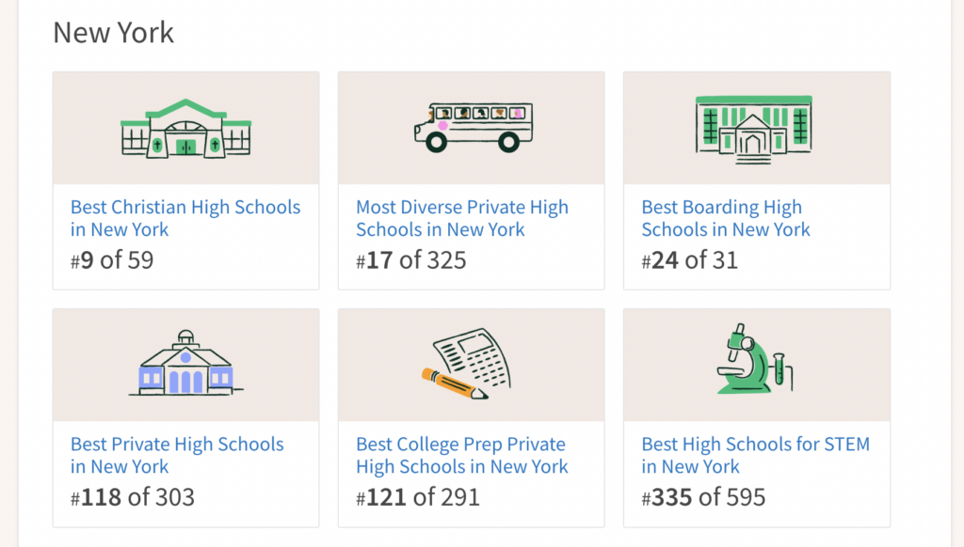Screen dimensions: 964x547
Task: Click the #24 of 31 ranking text
Action: click(689, 259)
